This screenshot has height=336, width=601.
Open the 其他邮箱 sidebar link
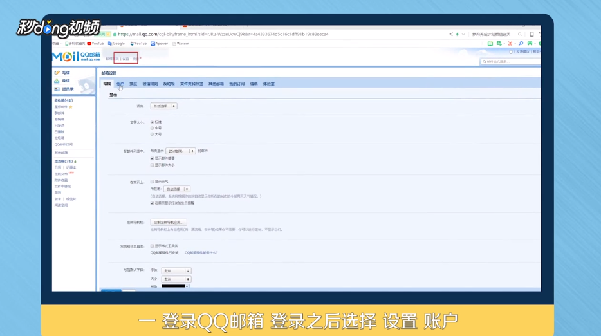pyautogui.click(x=61, y=153)
